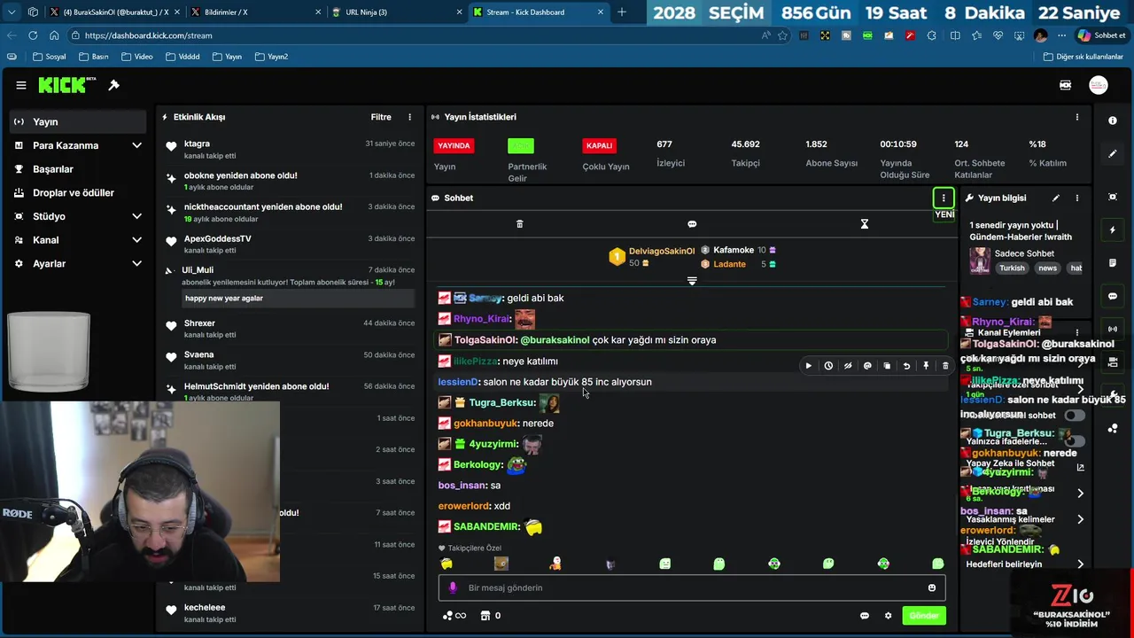
Task: Open the Yayın bilgisi three-dot menu
Action: coord(1077,198)
